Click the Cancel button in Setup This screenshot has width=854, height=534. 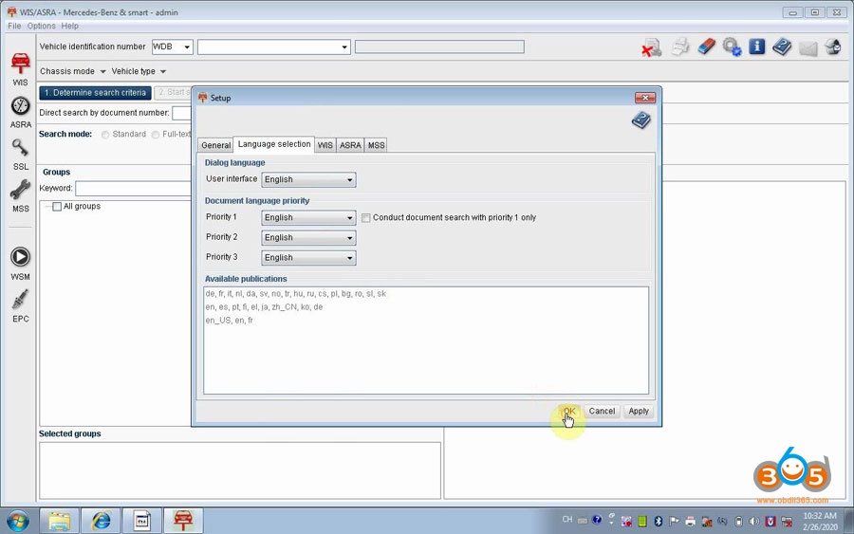[602, 412]
